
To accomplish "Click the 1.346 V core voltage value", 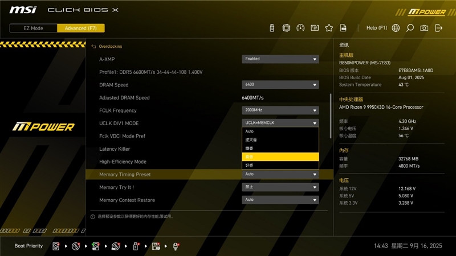I will pos(406,129).
